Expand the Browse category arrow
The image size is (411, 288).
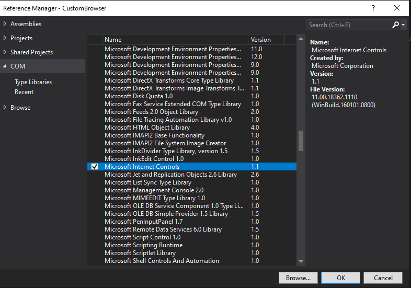click(5, 108)
